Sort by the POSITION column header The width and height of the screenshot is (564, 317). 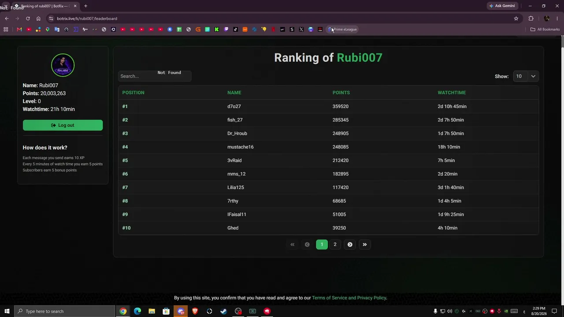coord(133,92)
